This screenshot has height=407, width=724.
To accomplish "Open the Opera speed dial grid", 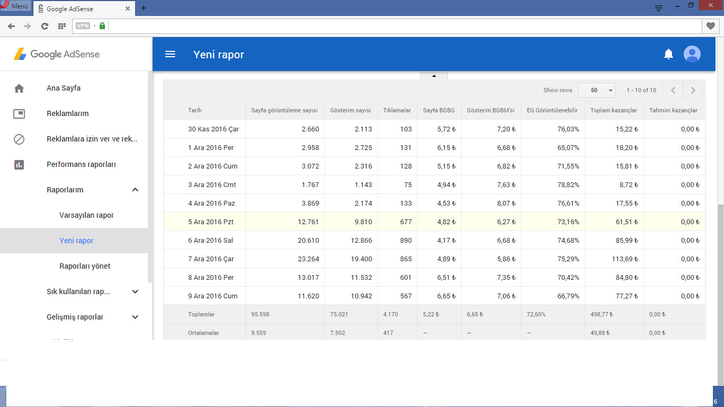I will tap(62, 25).
